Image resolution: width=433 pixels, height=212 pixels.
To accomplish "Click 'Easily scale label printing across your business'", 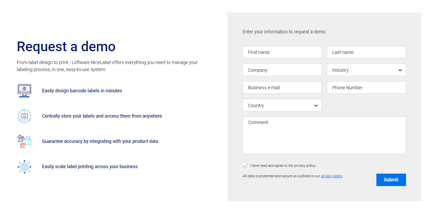I will click(90, 166).
